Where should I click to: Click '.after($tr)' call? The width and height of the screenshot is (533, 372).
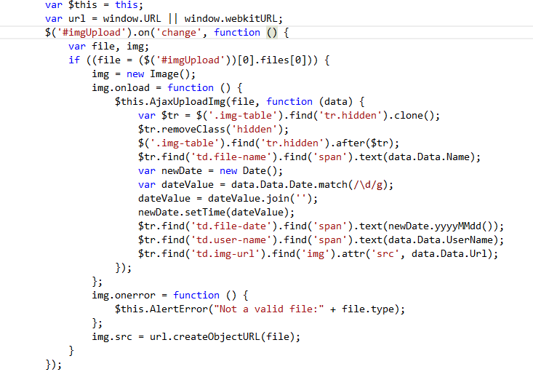[x=361, y=143]
